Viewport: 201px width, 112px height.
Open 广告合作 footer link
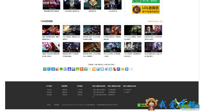(80, 90)
